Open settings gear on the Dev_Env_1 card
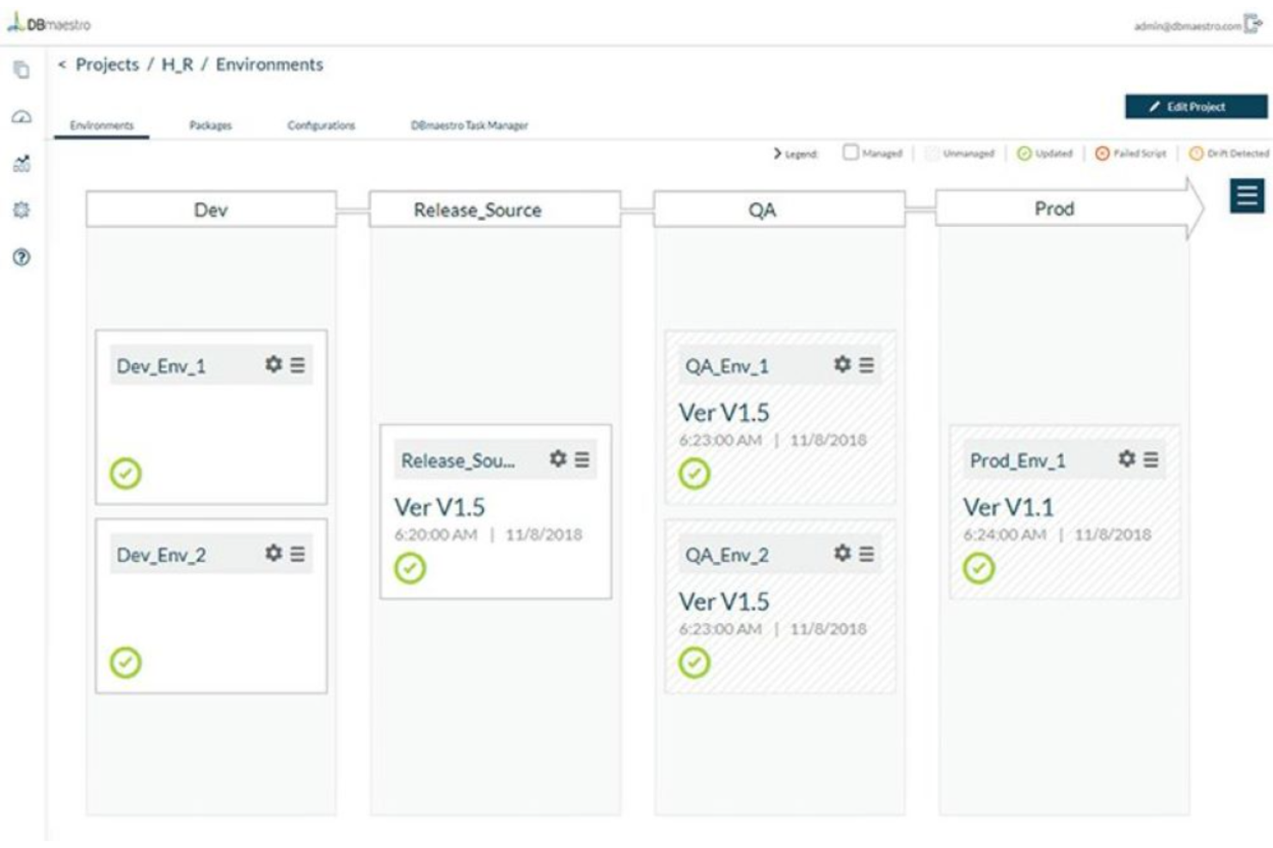Image resolution: width=1273 pixels, height=848 pixels. (x=274, y=364)
